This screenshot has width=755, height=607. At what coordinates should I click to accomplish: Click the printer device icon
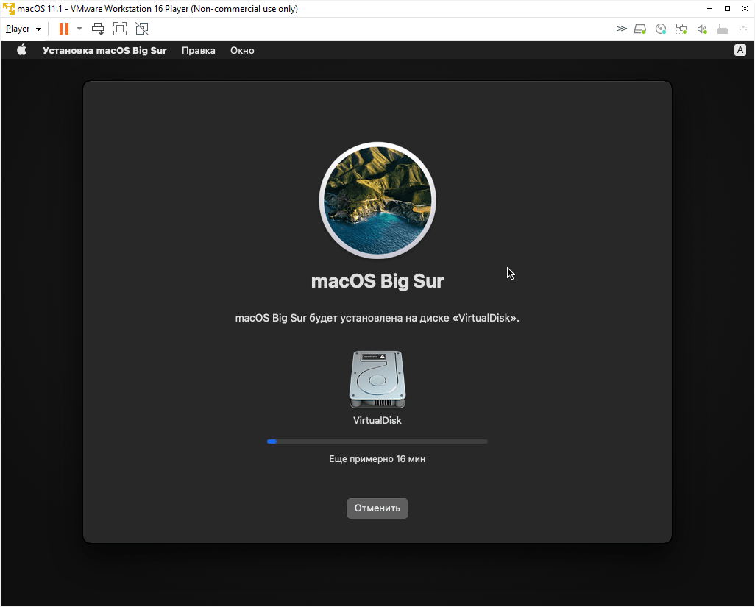(723, 29)
